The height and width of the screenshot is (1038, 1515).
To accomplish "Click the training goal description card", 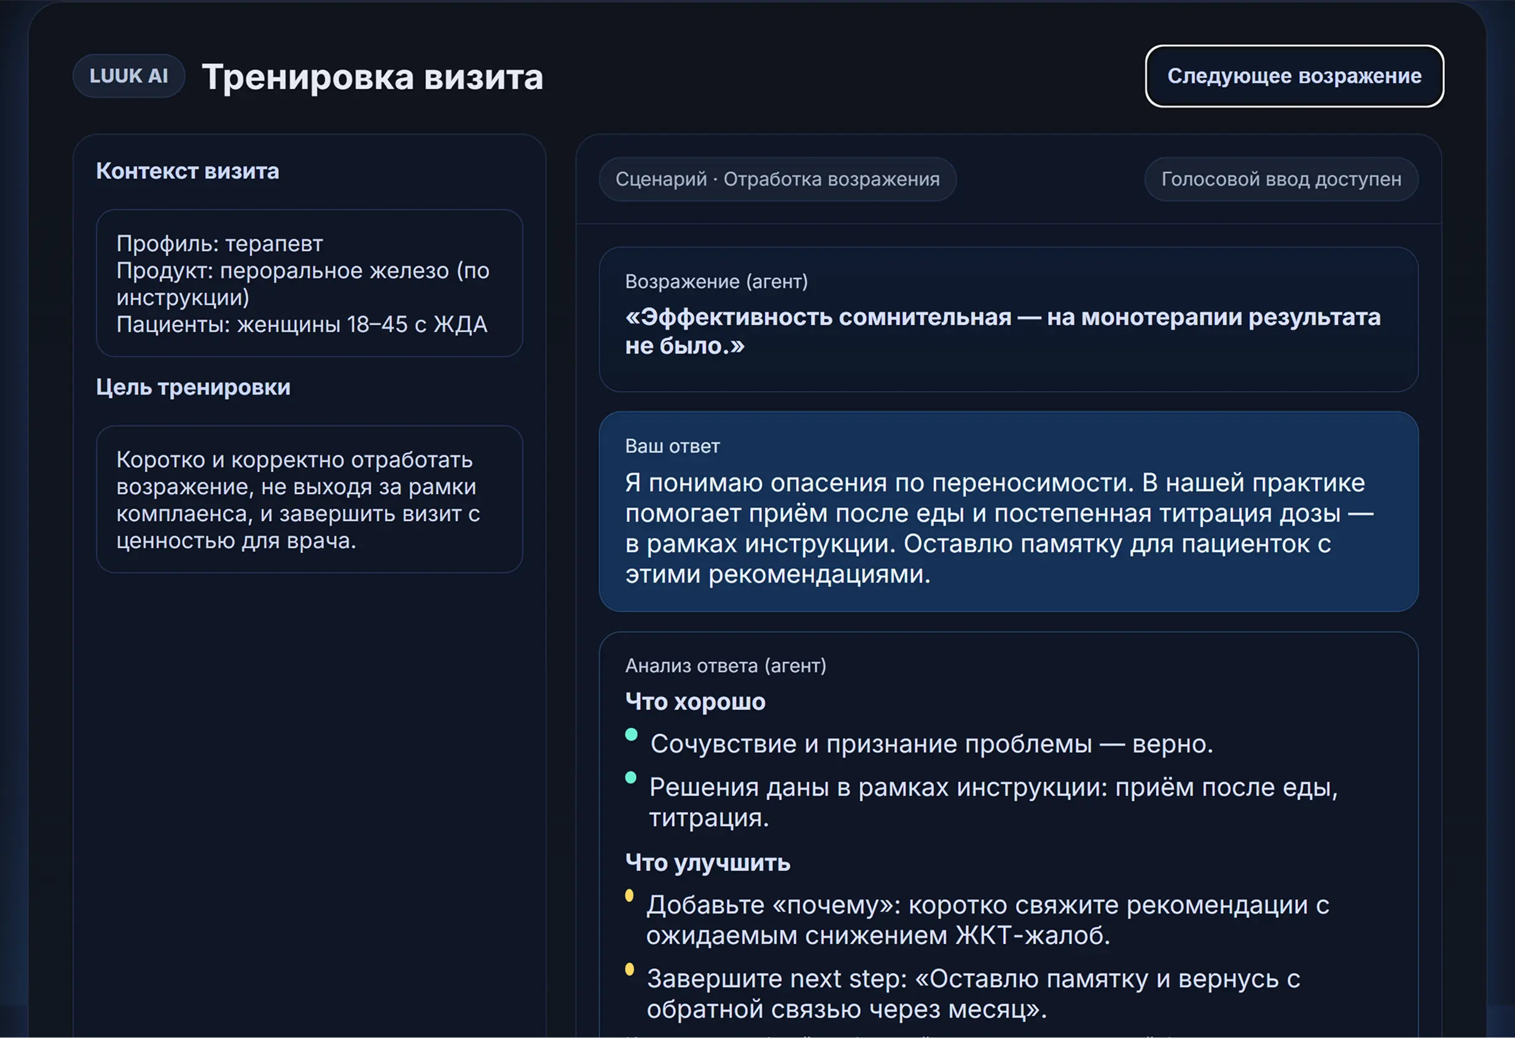I will [x=309, y=500].
